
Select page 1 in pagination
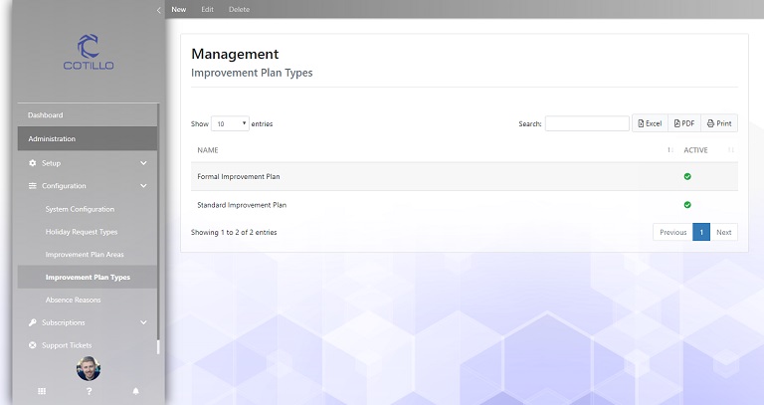[701, 232]
